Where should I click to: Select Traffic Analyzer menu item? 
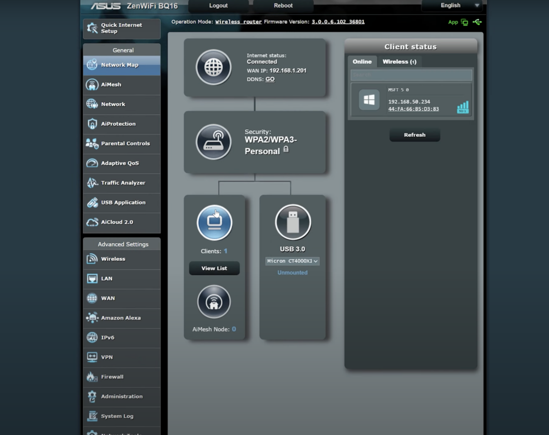(122, 183)
